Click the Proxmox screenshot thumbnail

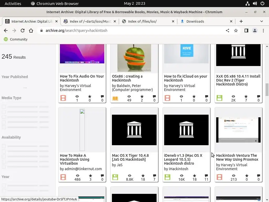pyautogui.click(x=238, y=130)
